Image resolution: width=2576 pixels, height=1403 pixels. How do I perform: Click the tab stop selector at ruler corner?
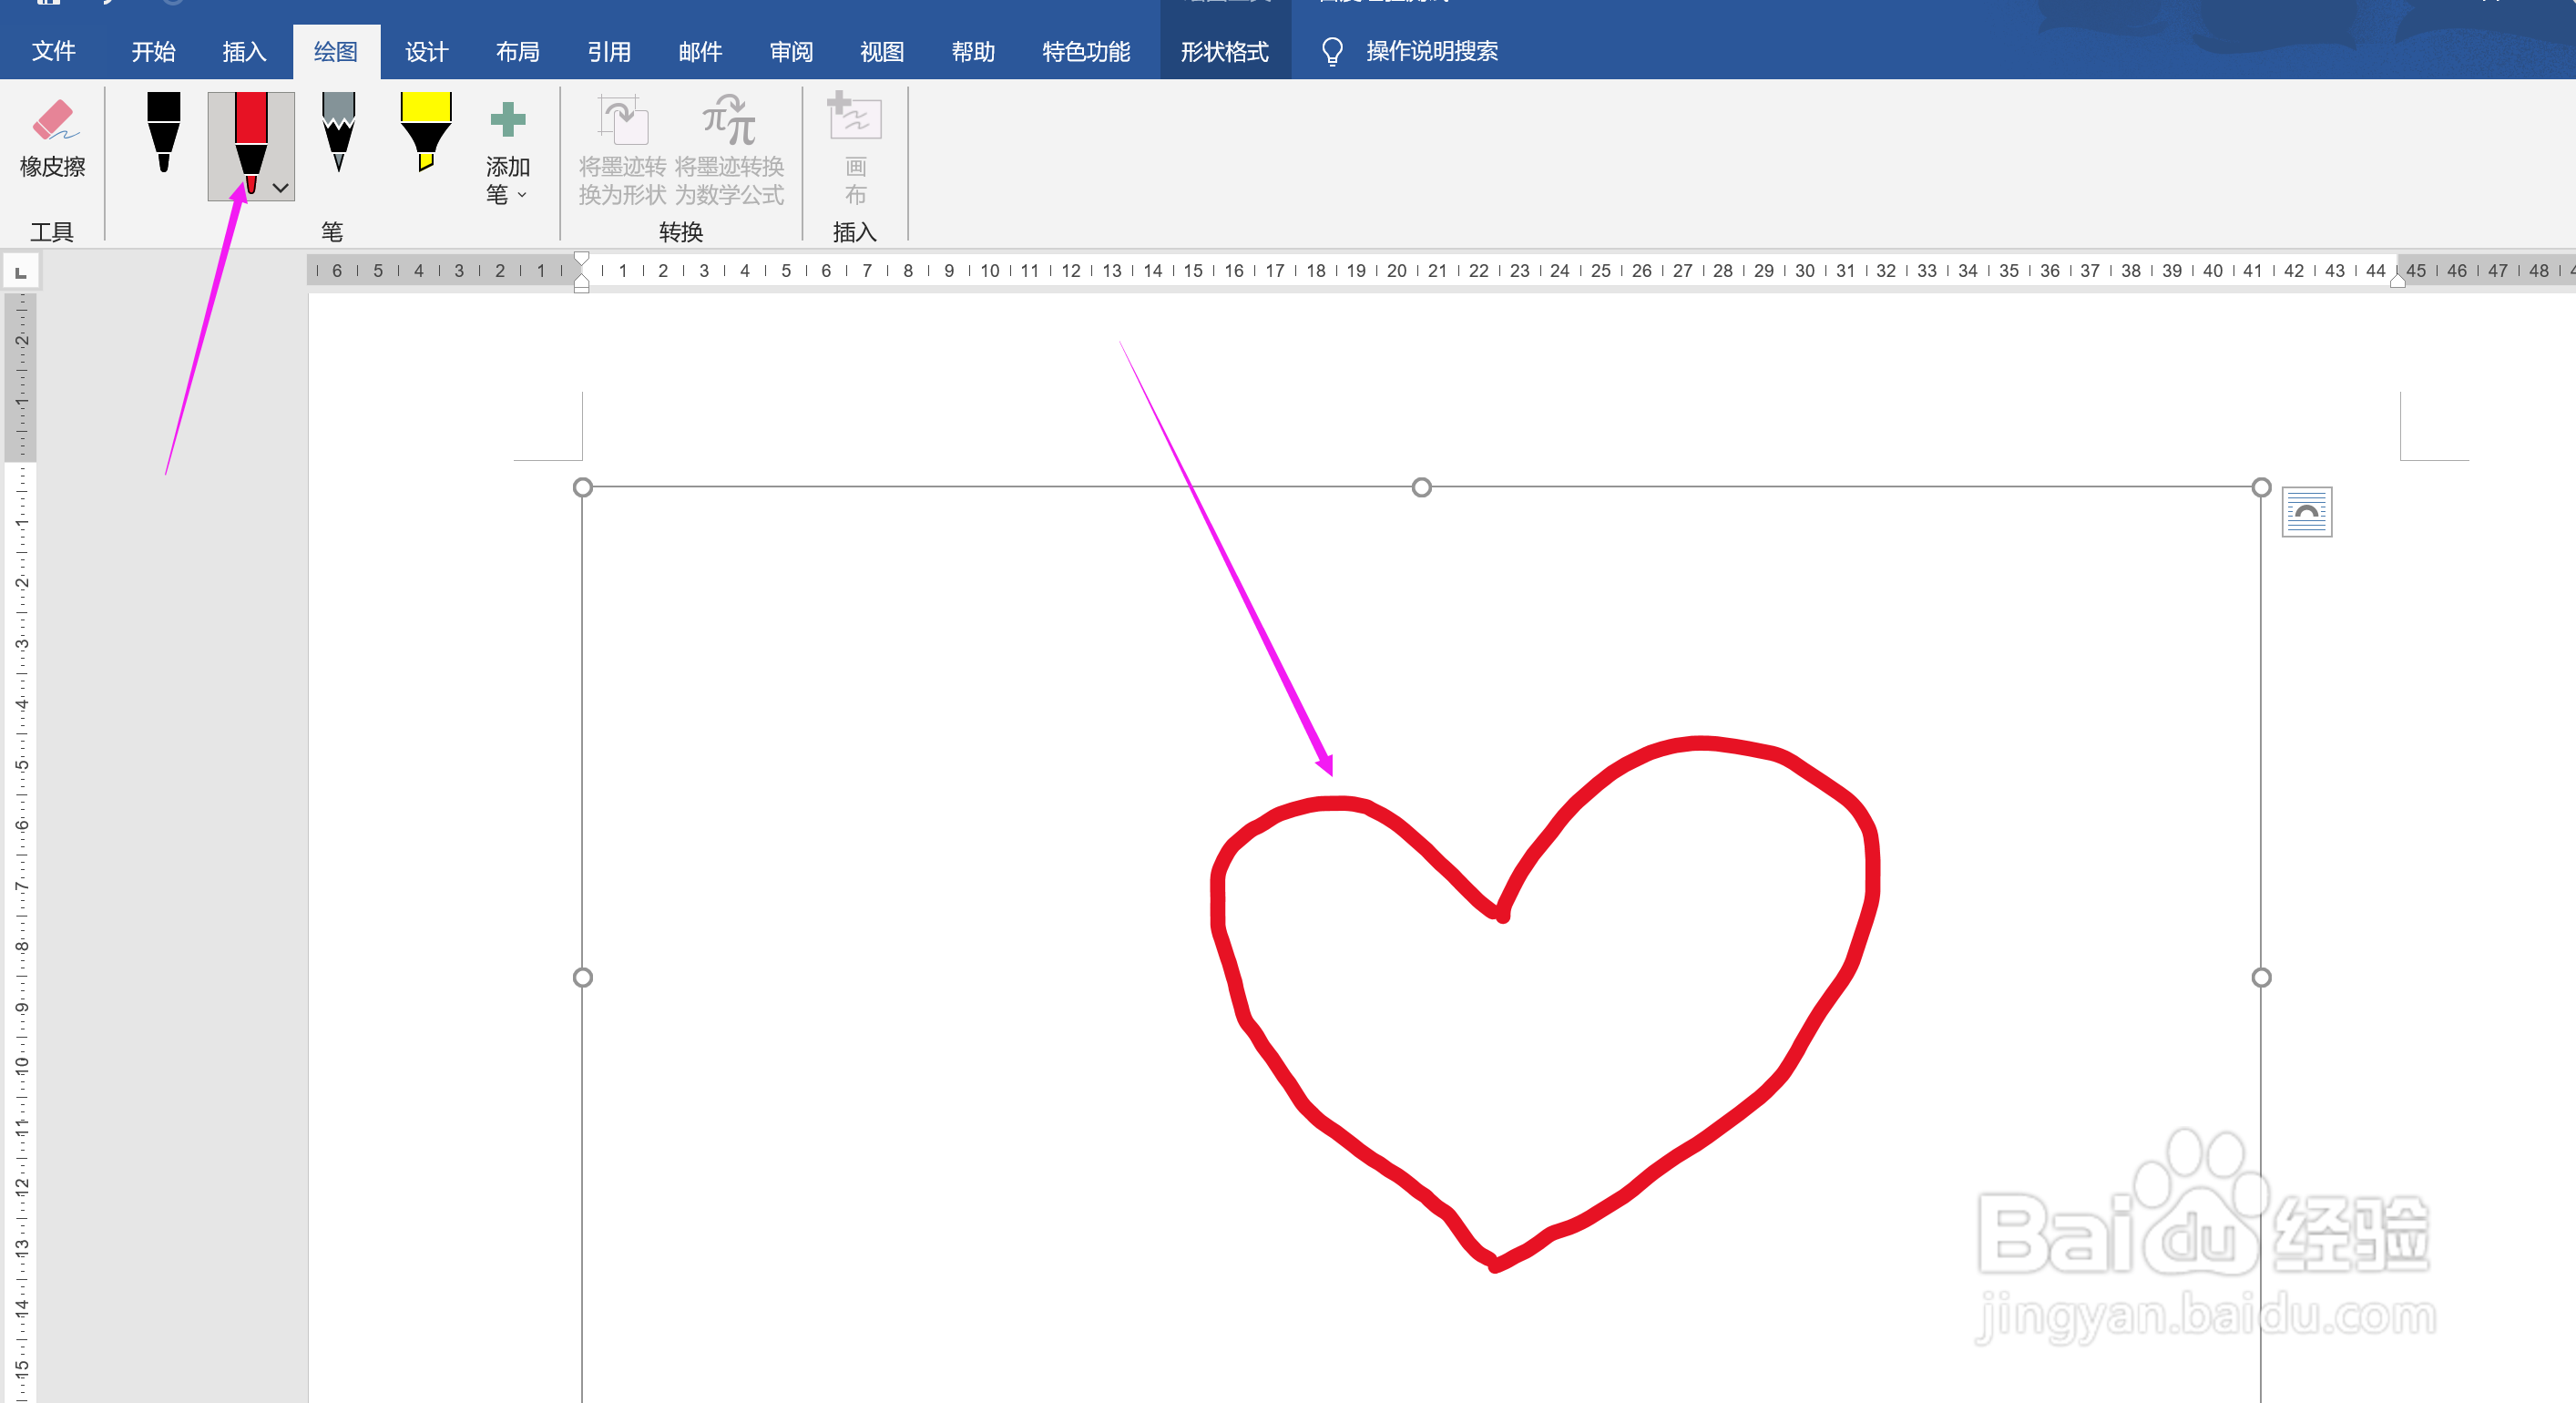(21, 272)
